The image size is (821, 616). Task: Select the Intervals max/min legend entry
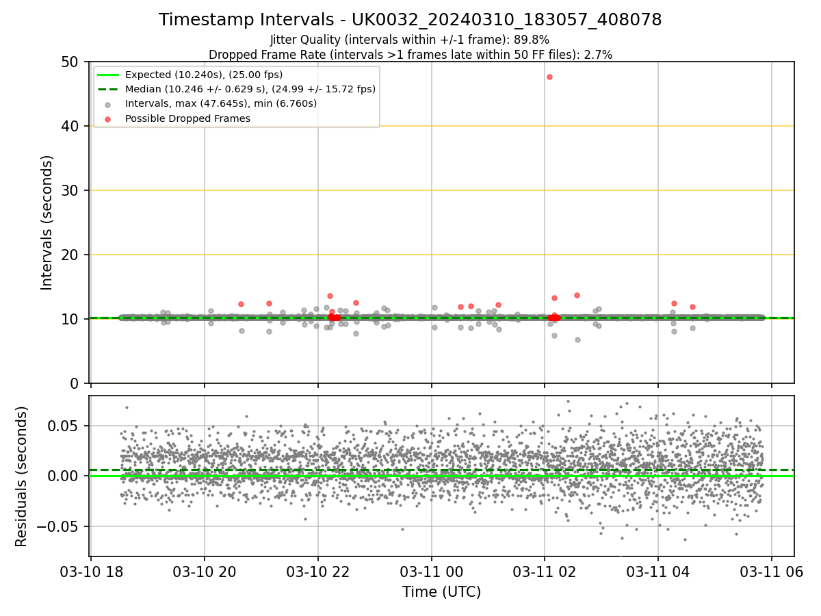click(221, 103)
